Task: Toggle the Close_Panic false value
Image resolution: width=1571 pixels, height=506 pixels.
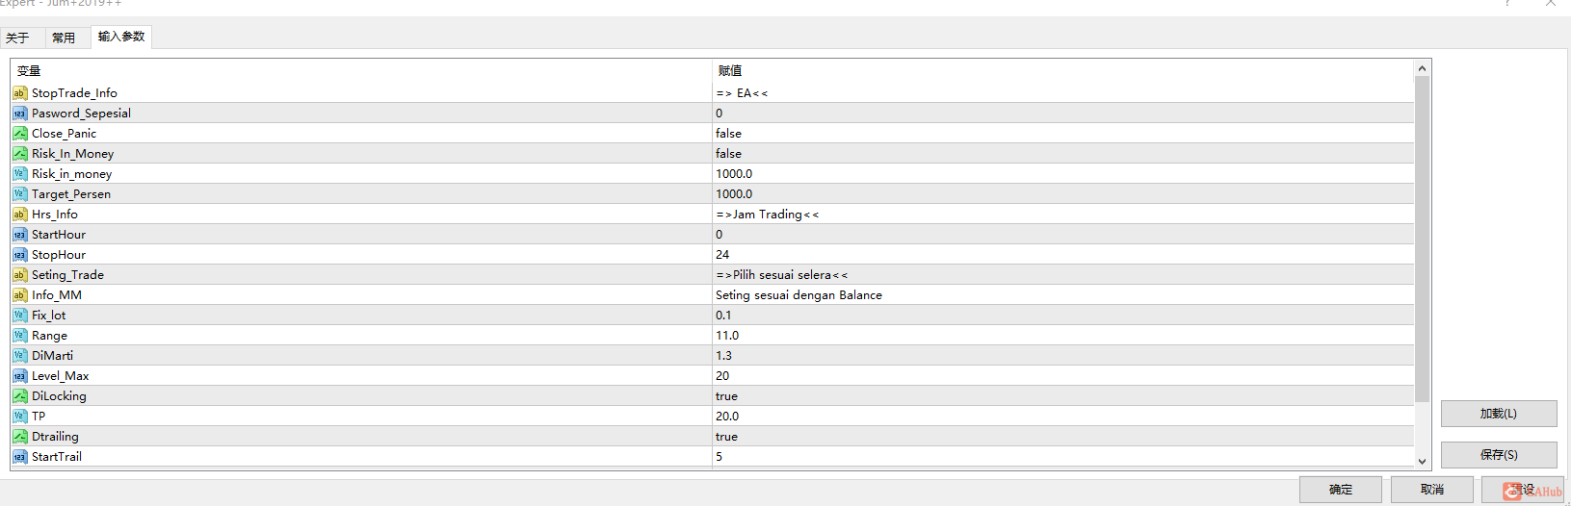Action: (x=1063, y=134)
